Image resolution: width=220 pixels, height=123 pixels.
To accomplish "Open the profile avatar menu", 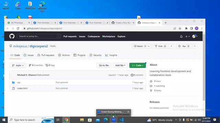I will 195,37.
